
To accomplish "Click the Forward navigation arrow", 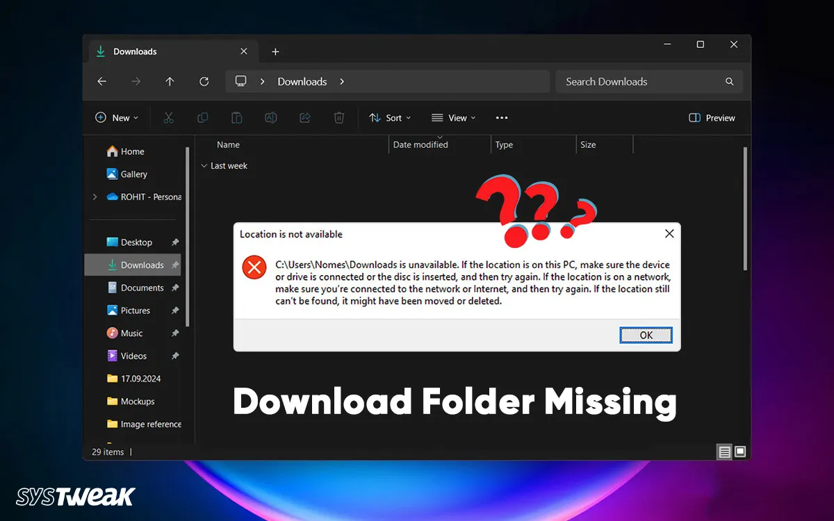I will (136, 81).
